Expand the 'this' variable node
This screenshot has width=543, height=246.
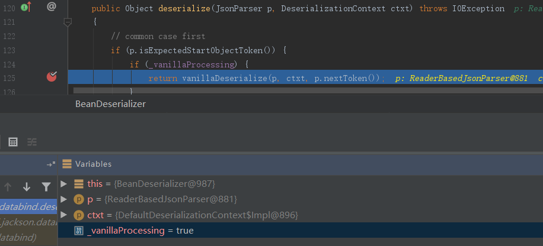tap(64, 184)
